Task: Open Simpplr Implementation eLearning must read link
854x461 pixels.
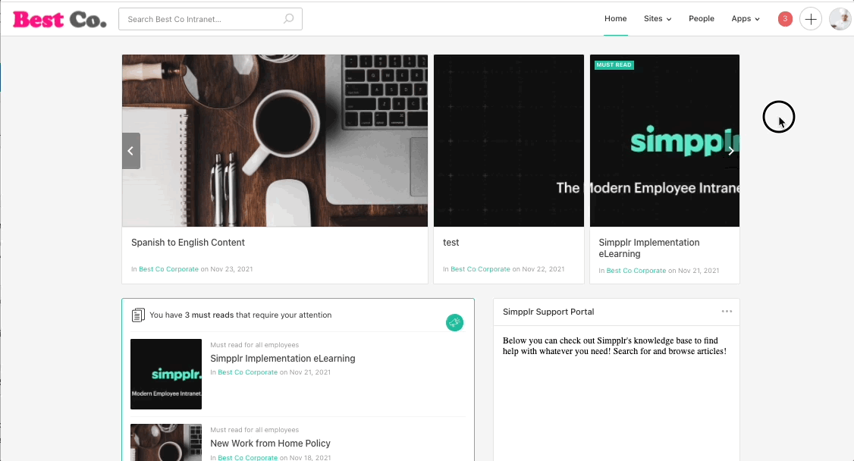Action: (x=283, y=358)
